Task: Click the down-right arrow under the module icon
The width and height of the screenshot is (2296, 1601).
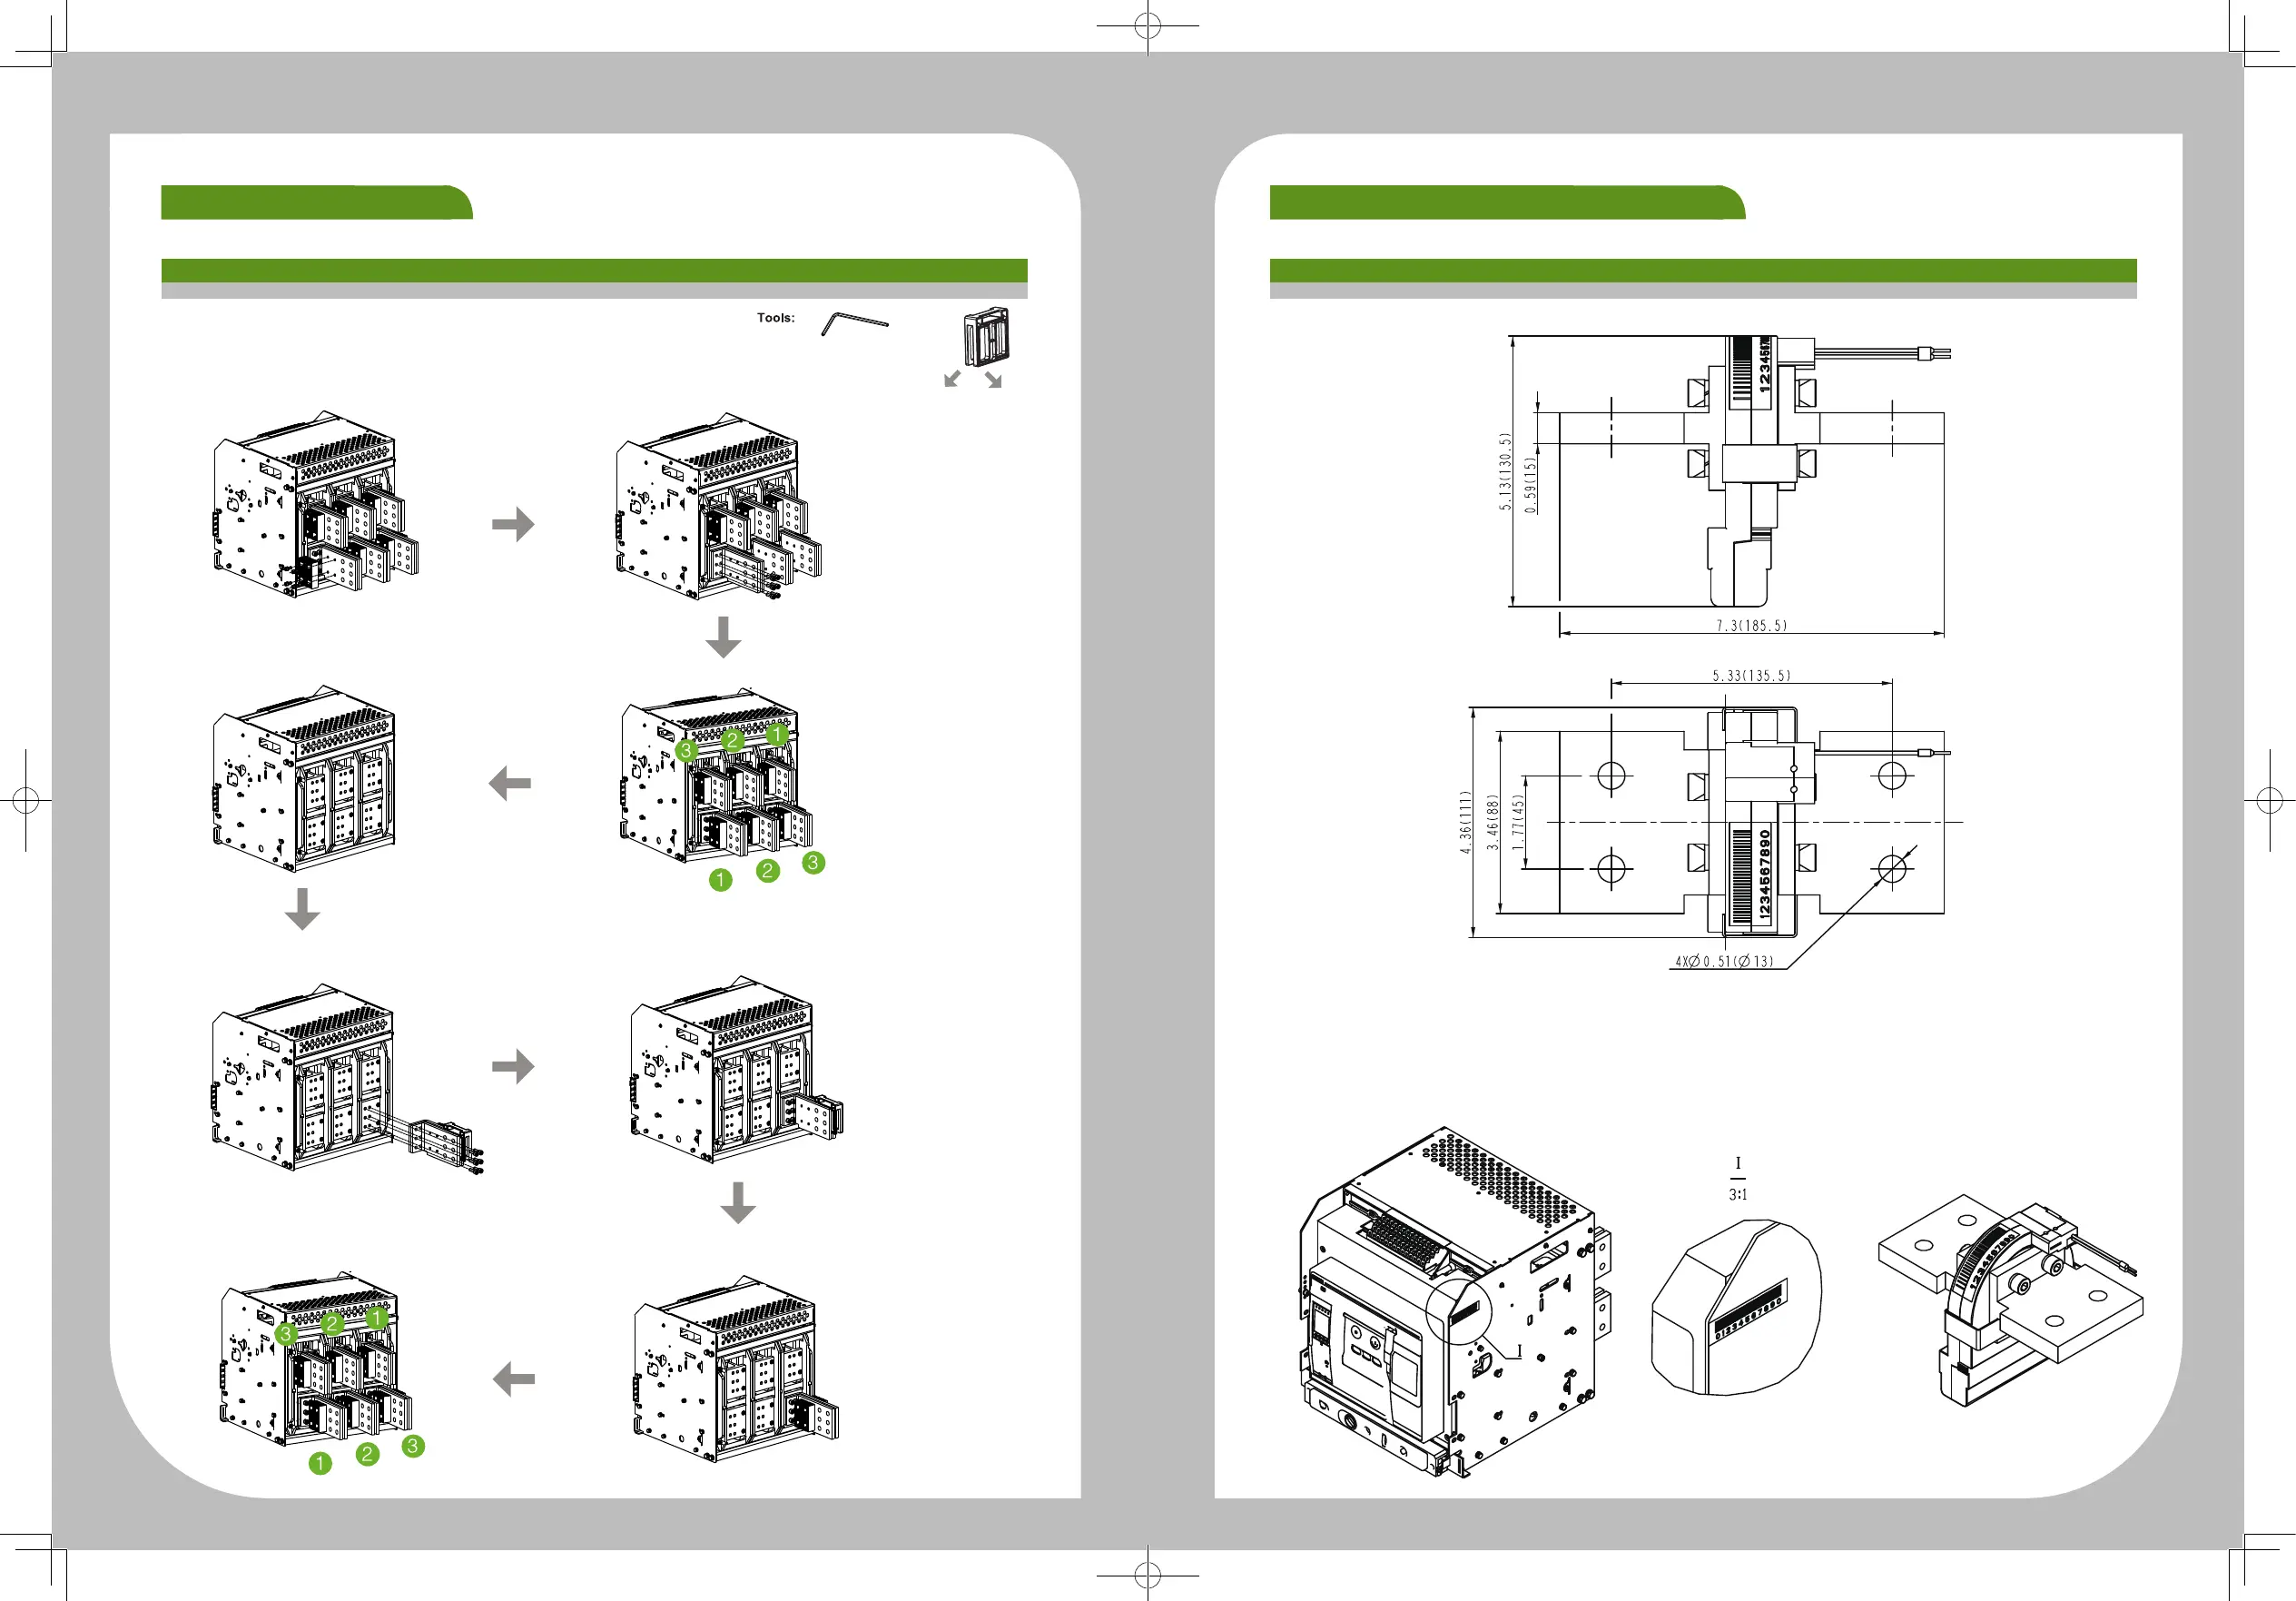Action: point(993,380)
